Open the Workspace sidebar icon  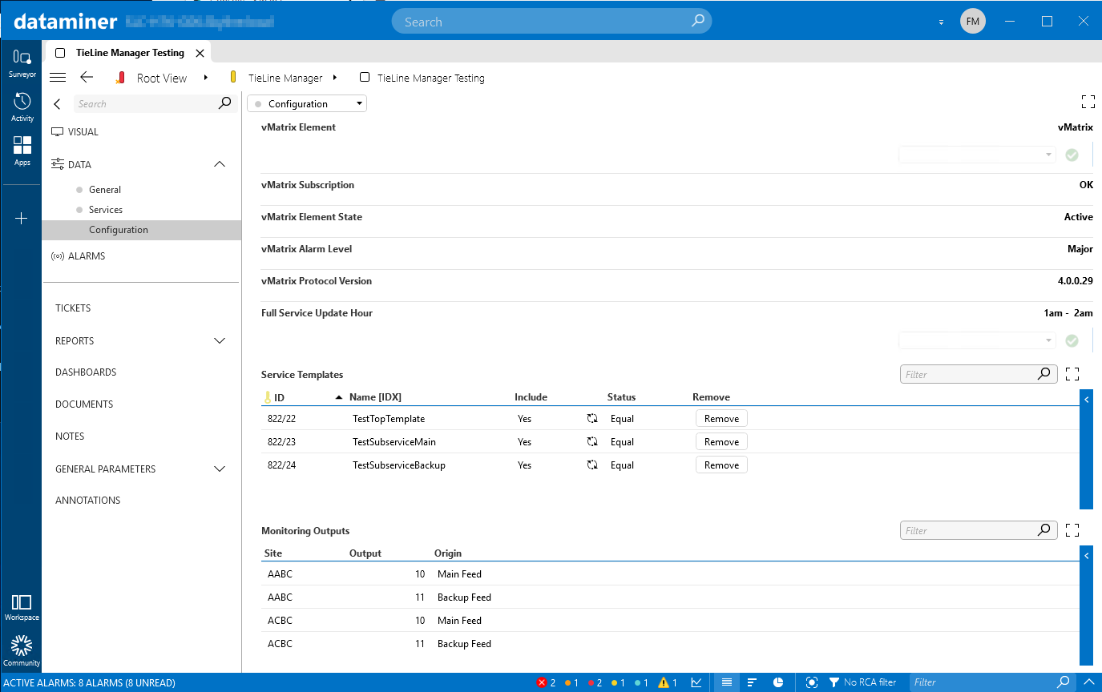pos(22,607)
